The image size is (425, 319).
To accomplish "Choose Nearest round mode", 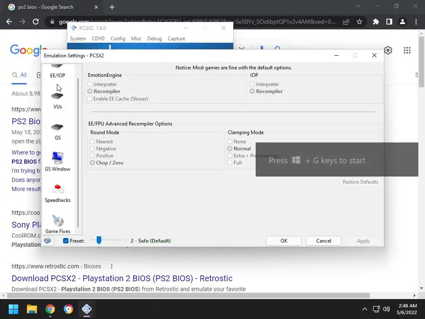I will click(x=101, y=142).
